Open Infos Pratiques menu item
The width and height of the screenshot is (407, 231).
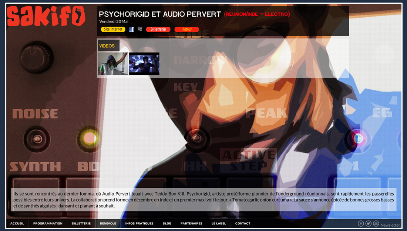(139, 223)
